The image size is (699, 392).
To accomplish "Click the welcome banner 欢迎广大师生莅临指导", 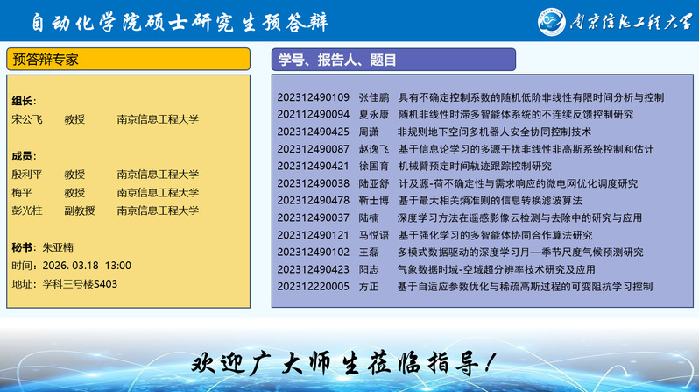I will [349, 362].
